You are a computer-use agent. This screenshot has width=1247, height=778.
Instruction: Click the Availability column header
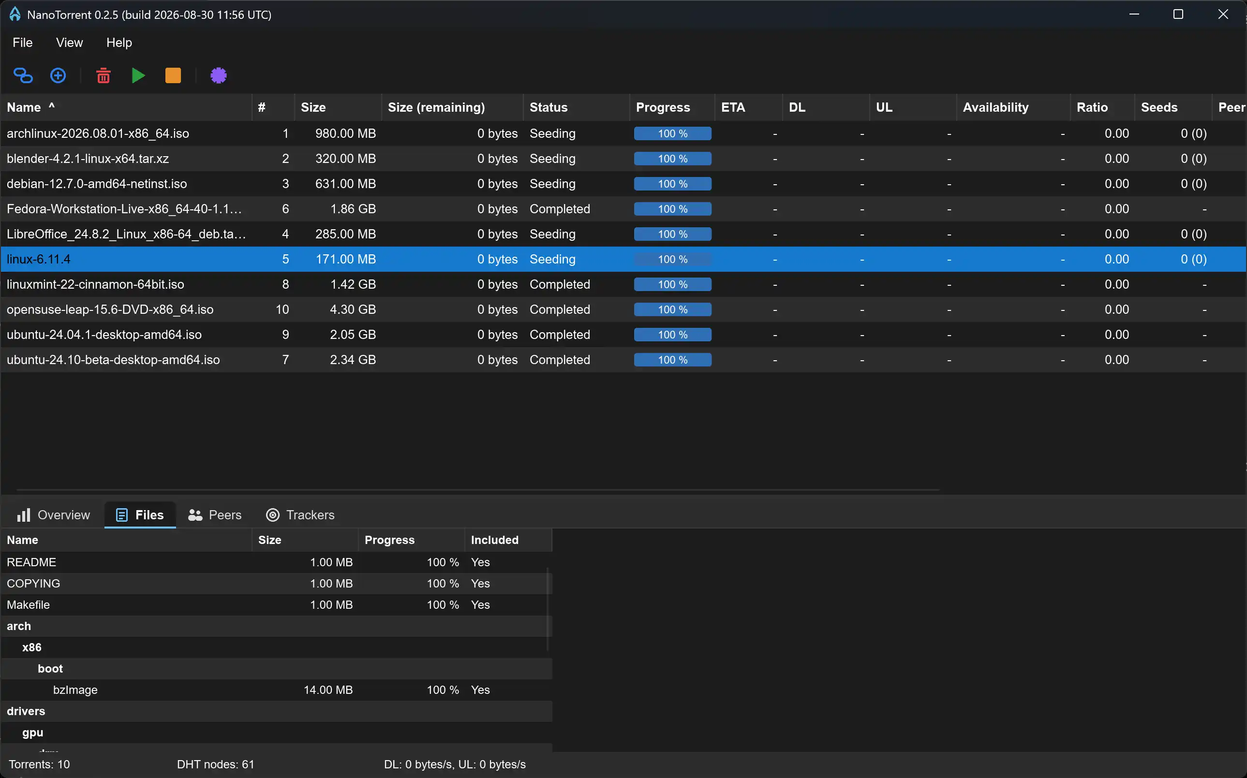pos(1013,107)
